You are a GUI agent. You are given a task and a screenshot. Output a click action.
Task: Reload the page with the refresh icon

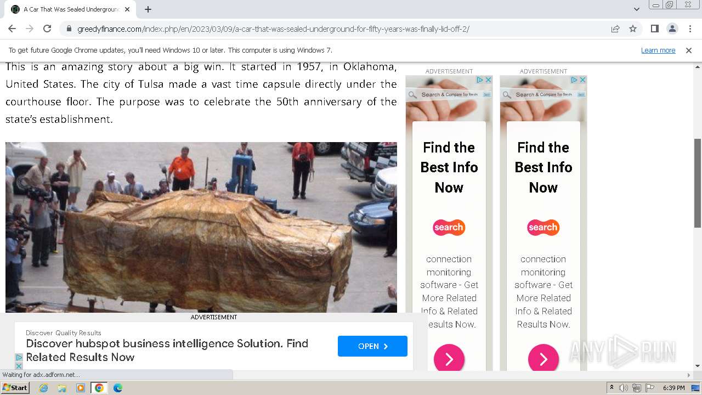[47, 29]
